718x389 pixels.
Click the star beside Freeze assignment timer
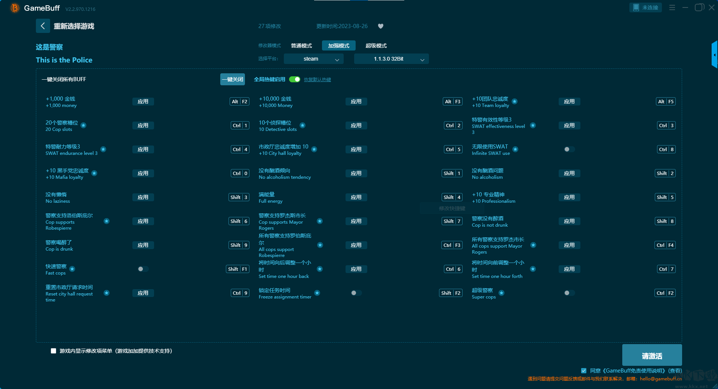point(317,293)
